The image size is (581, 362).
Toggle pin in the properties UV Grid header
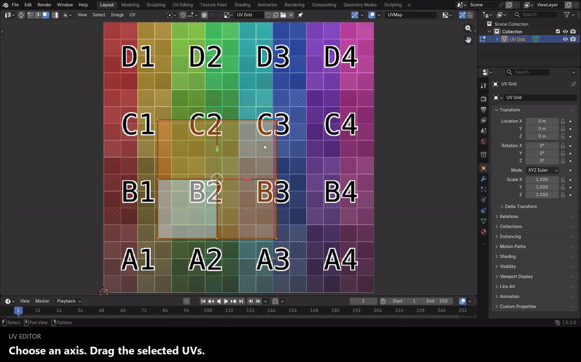coord(573,84)
